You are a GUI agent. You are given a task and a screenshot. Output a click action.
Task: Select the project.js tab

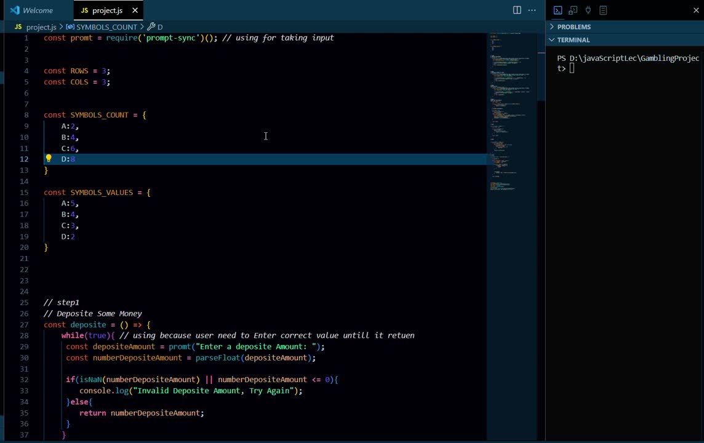tap(106, 10)
